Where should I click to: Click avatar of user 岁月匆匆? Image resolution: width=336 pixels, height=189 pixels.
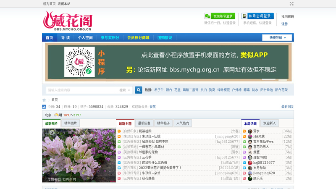click(250, 168)
